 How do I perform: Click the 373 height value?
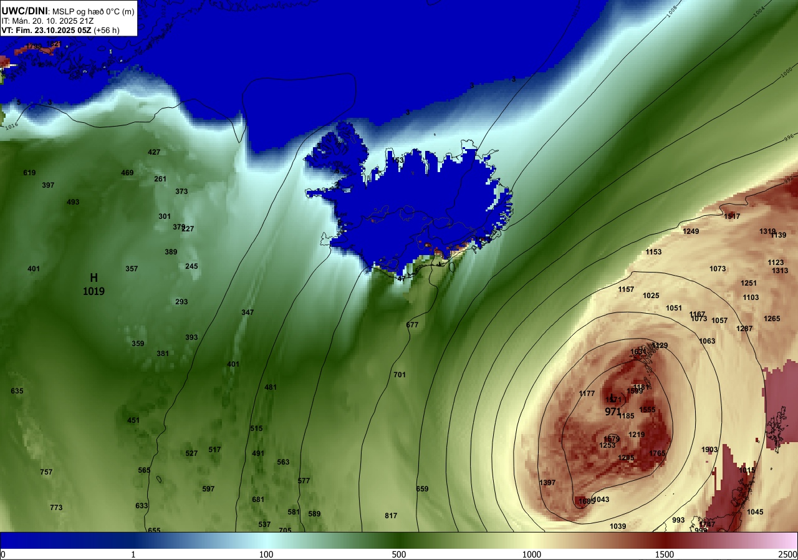point(181,191)
